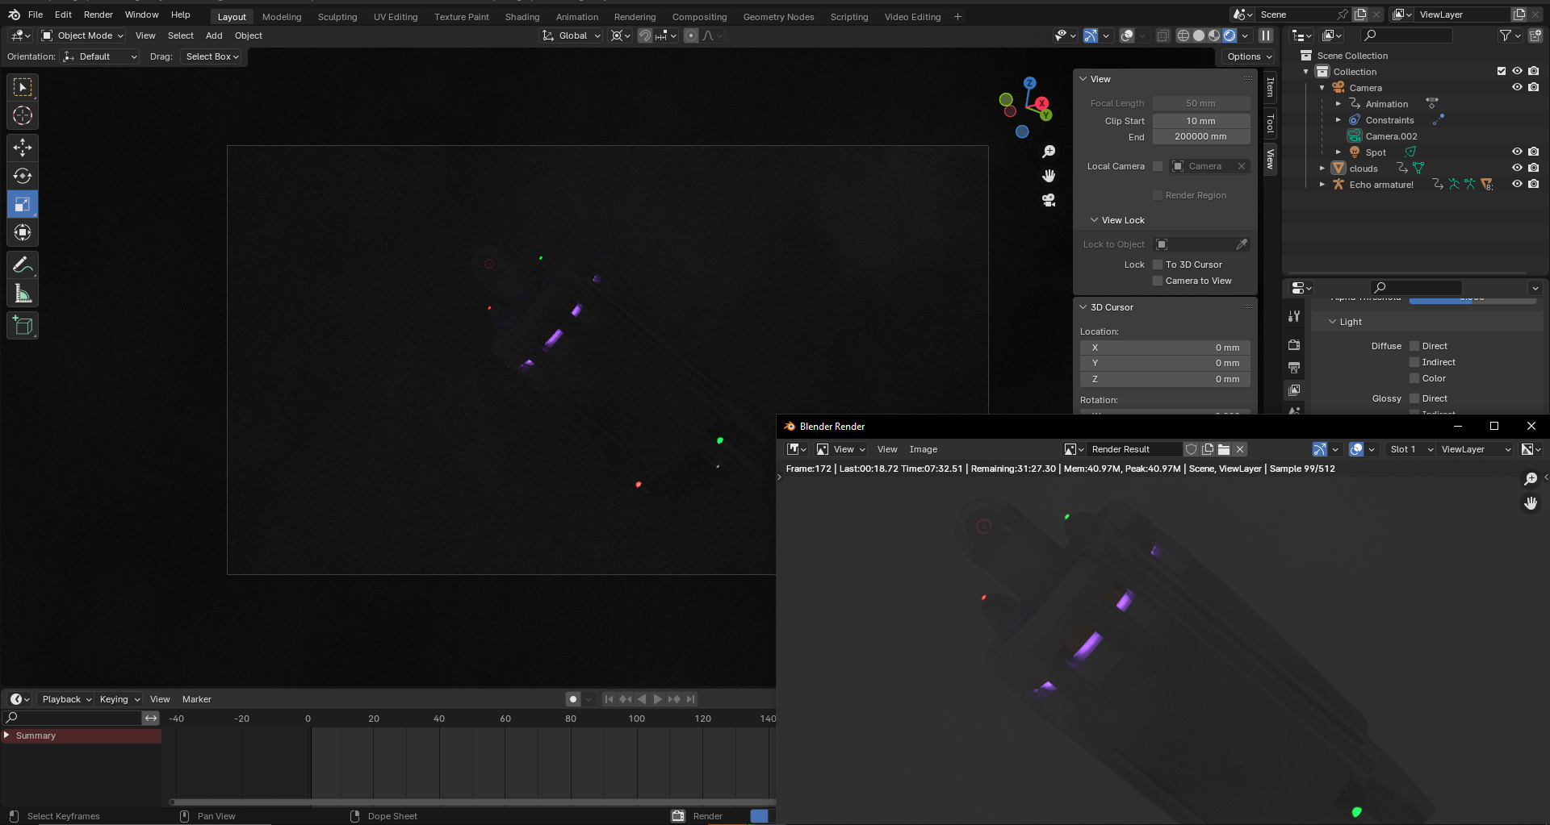1550x825 pixels.
Task: Select the Move tool in the toolbar
Action: (23, 147)
